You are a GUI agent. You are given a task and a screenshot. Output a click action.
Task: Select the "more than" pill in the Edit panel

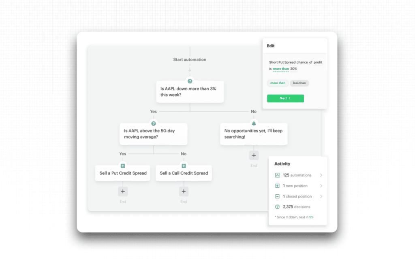[278, 83]
